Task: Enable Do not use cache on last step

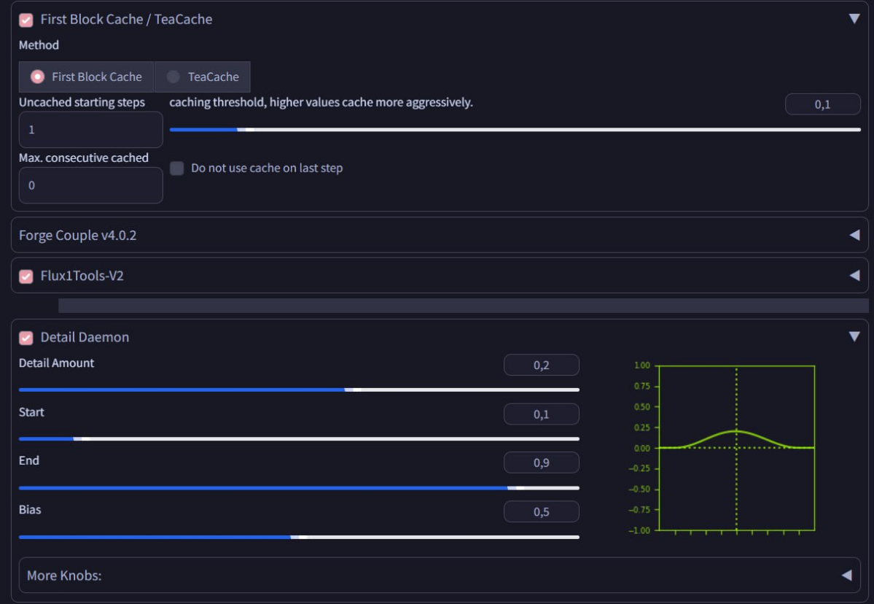Action: tap(177, 169)
